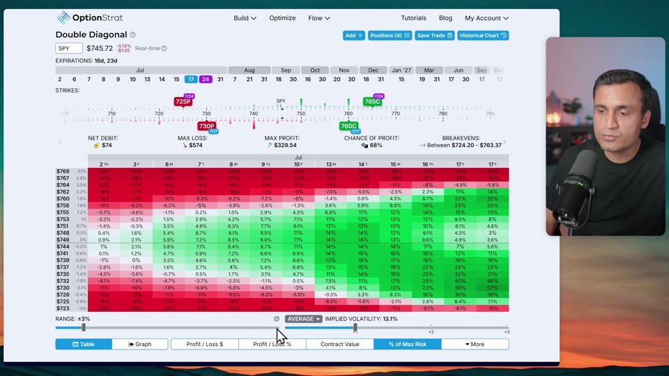This screenshot has height=376, width=669.
Task: Switch to Table view
Action: pyautogui.click(x=84, y=344)
